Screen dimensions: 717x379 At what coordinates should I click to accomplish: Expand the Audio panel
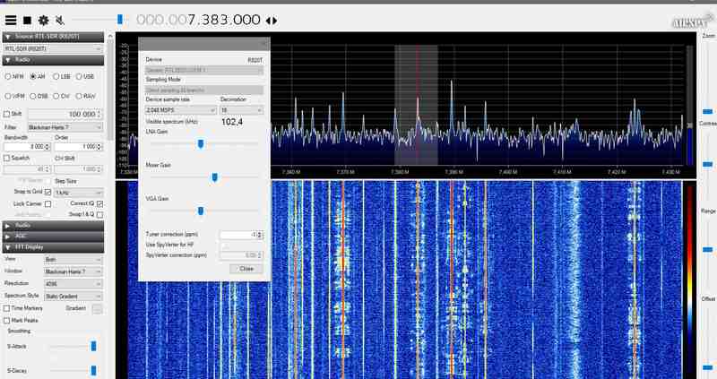tap(54, 226)
